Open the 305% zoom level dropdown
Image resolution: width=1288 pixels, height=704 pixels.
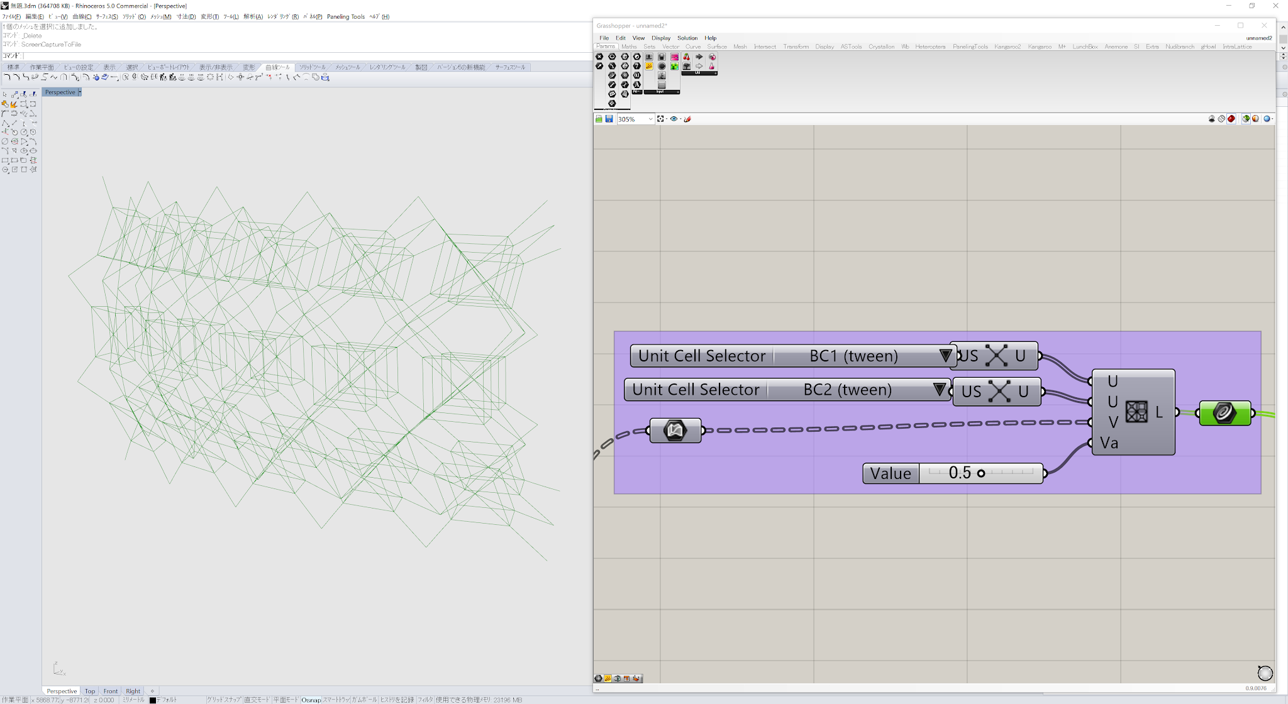tap(650, 119)
